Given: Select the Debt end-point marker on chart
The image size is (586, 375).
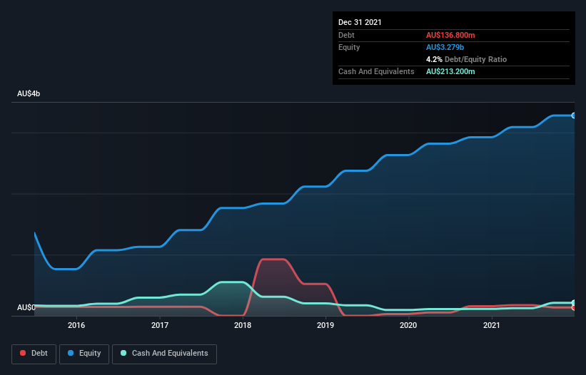Looking at the screenshot, I should pyautogui.click(x=574, y=307).
